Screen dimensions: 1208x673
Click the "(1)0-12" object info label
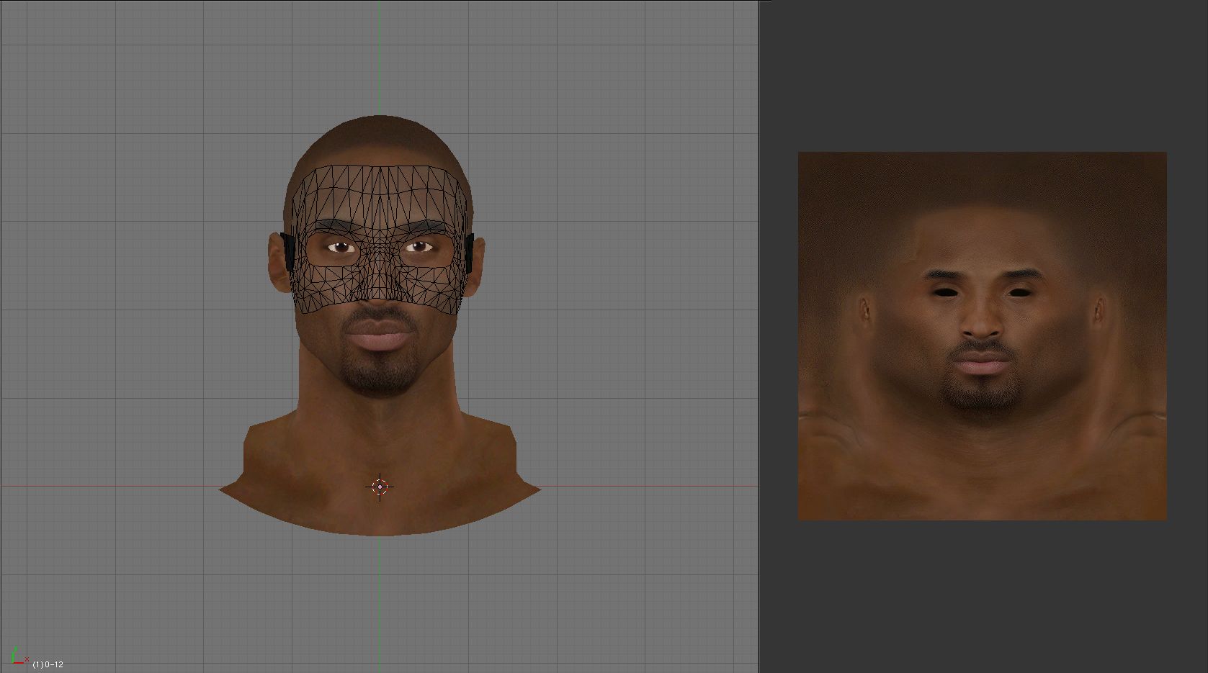(x=48, y=664)
